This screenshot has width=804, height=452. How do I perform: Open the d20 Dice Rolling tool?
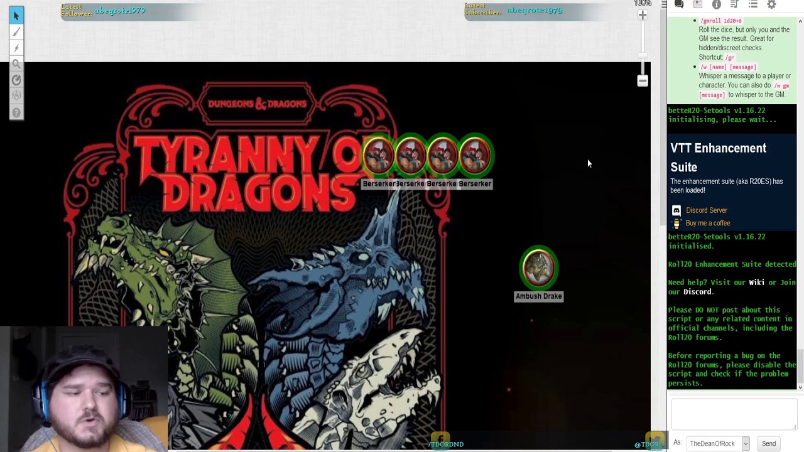[16, 96]
